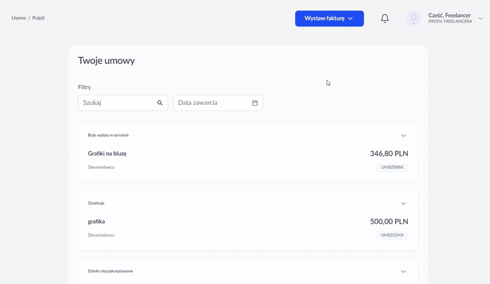Click the Oczekuje status label
The image size is (490, 284).
click(96, 203)
